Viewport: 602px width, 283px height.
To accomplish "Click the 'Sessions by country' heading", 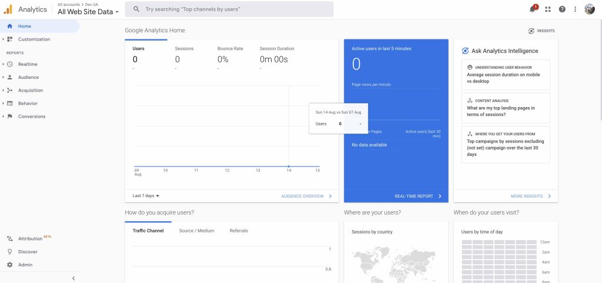I will (372, 232).
